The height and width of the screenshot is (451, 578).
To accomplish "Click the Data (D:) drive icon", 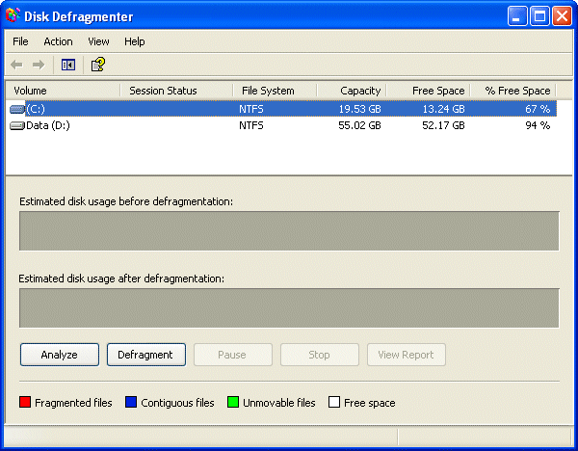I will pyautogui.click(x=16, y=126).
